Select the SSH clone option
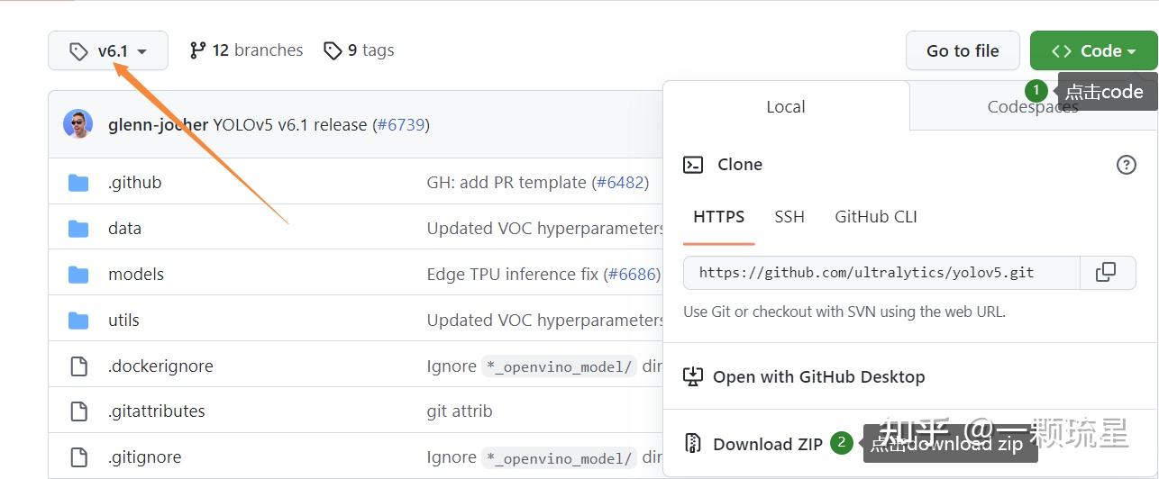The height and width of the screenshot is (479, 1159). click(789, 217)
